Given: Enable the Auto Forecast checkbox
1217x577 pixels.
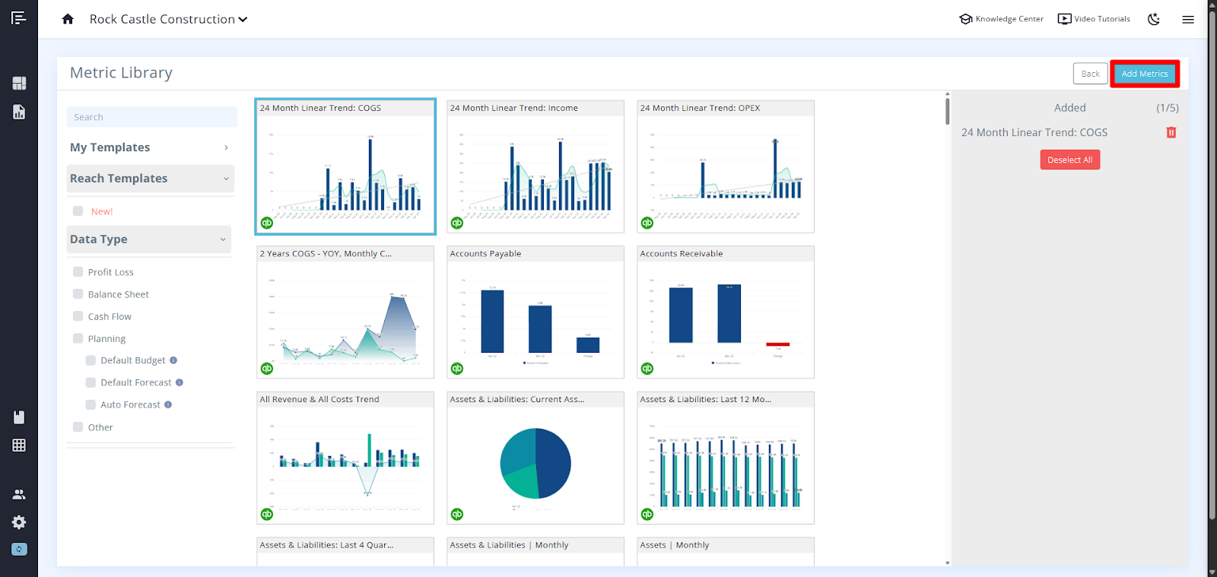Looking at the screenshot, I should point(91,404).
